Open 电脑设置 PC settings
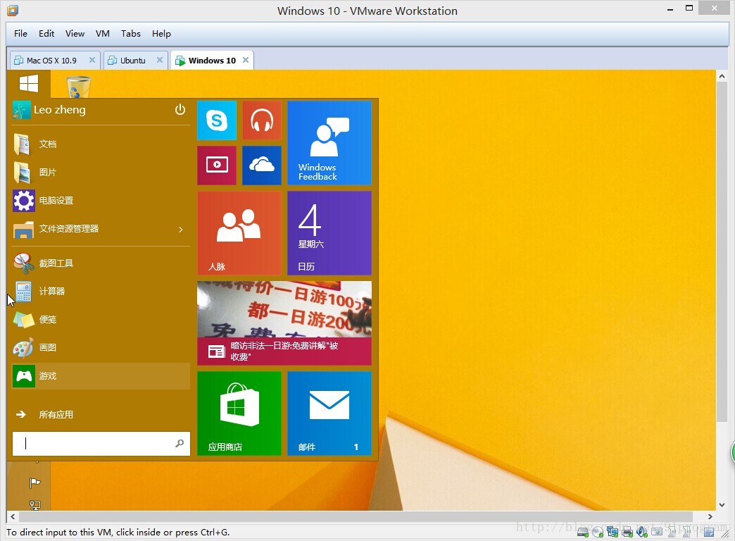 point(56,201)
